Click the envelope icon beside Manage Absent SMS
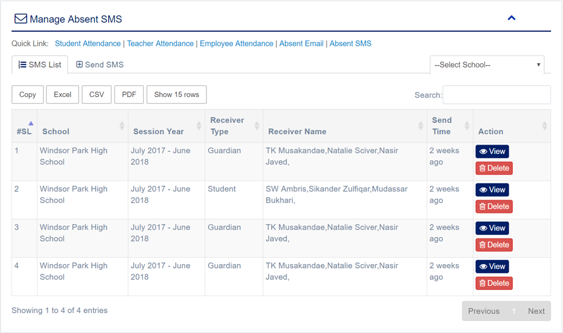Viewport: 563px width, 333px height. 21,19
